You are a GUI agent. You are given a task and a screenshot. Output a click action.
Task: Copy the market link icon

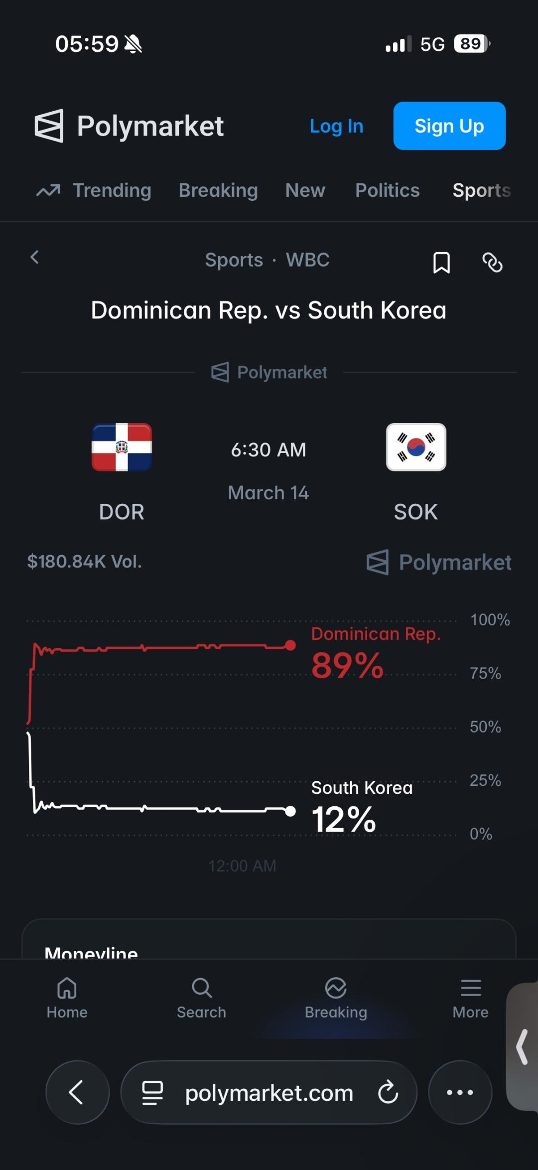(x=492, y=262)
